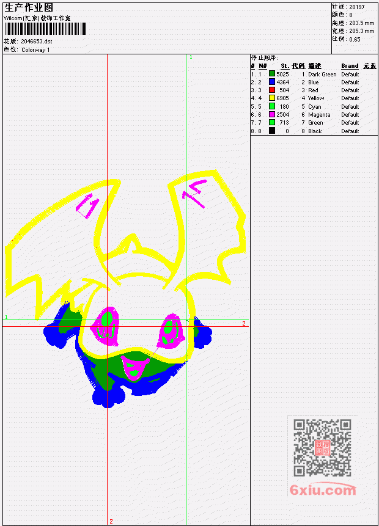This screenshot has width=379, height=526.
Task: Select the Colorway 1 text
Action: [35, 49]
